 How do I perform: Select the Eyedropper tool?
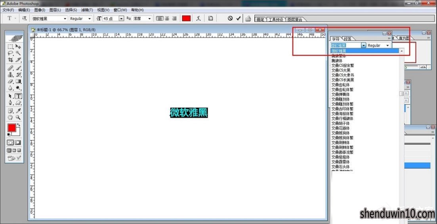[x=18, y=111]
